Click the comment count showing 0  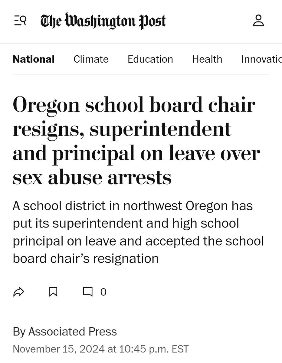103,292
